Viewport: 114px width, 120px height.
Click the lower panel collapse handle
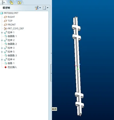pyautogui.click(x=51, y=73)
